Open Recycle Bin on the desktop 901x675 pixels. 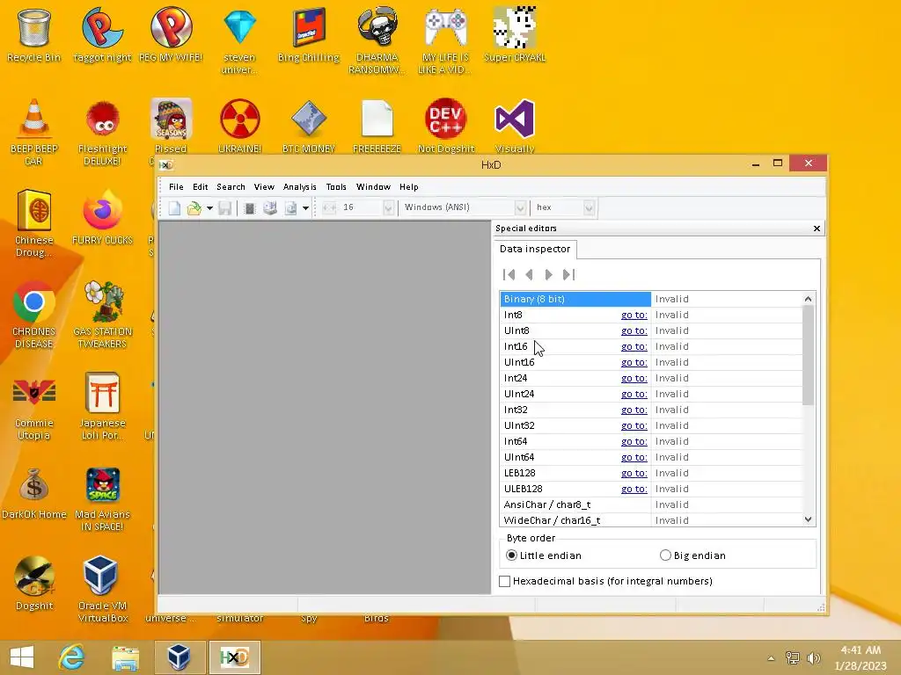pos(34,34)
